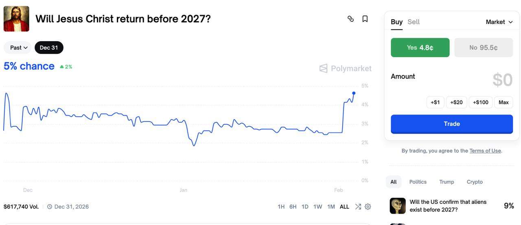The width and height of the screenshot is (521, 225).
Task: Bookmark this market
Action: coord(365,19)
